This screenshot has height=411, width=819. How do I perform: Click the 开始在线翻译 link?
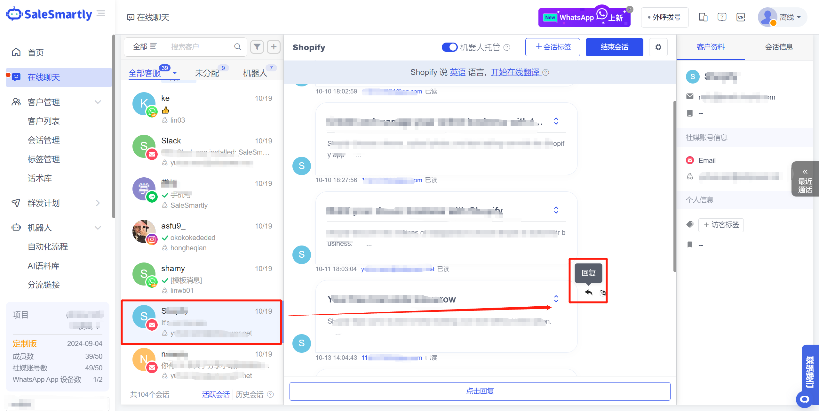pos(515,72)
